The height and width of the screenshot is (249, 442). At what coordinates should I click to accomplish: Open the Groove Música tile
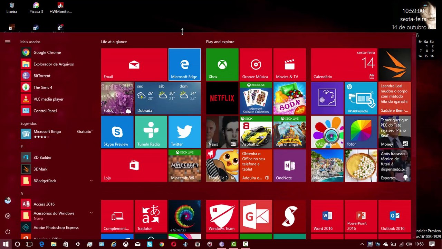click(256, 64)
